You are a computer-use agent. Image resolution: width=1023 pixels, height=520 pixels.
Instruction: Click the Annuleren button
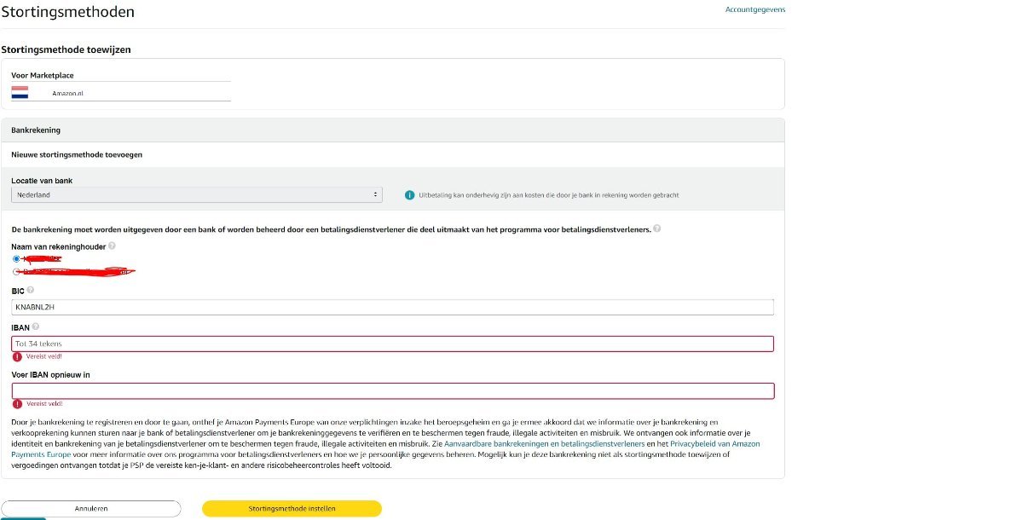point(91,508)
